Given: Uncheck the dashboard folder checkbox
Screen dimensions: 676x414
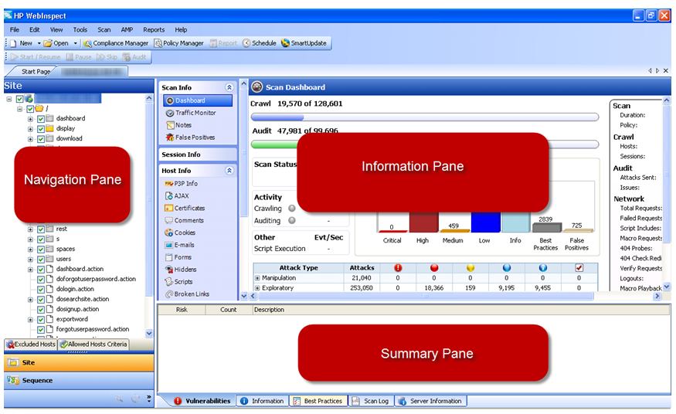Looking at the screenshot, I should click(x=41, y=119).
